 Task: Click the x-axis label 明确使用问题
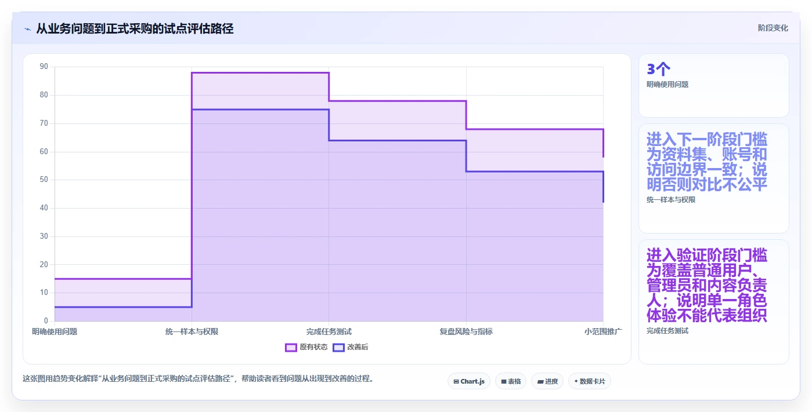tap(55, 331)
